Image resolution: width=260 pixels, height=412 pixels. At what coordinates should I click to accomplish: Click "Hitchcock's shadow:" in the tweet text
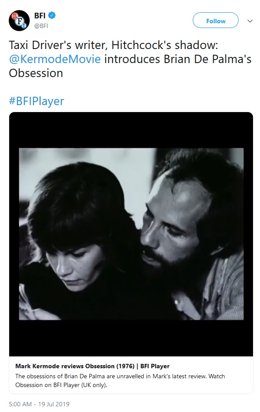pyautogui.click(x=165, y=45)
